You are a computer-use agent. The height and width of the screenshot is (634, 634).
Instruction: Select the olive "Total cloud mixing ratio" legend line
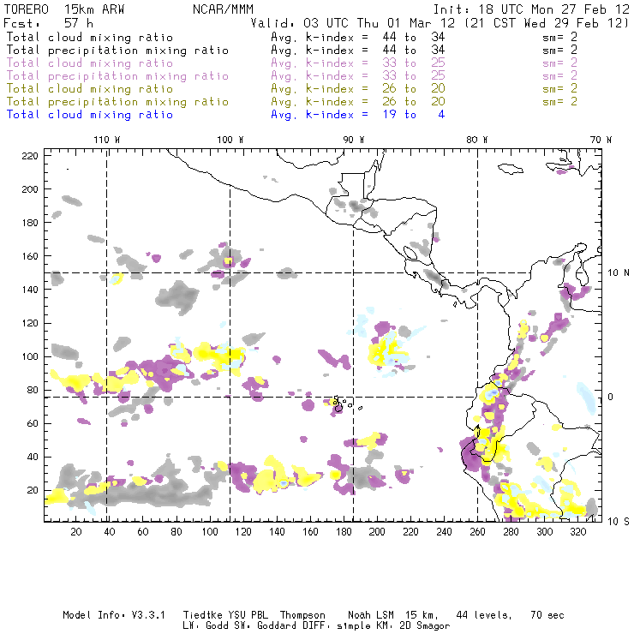pyautogui.click(x=90, y=89)
